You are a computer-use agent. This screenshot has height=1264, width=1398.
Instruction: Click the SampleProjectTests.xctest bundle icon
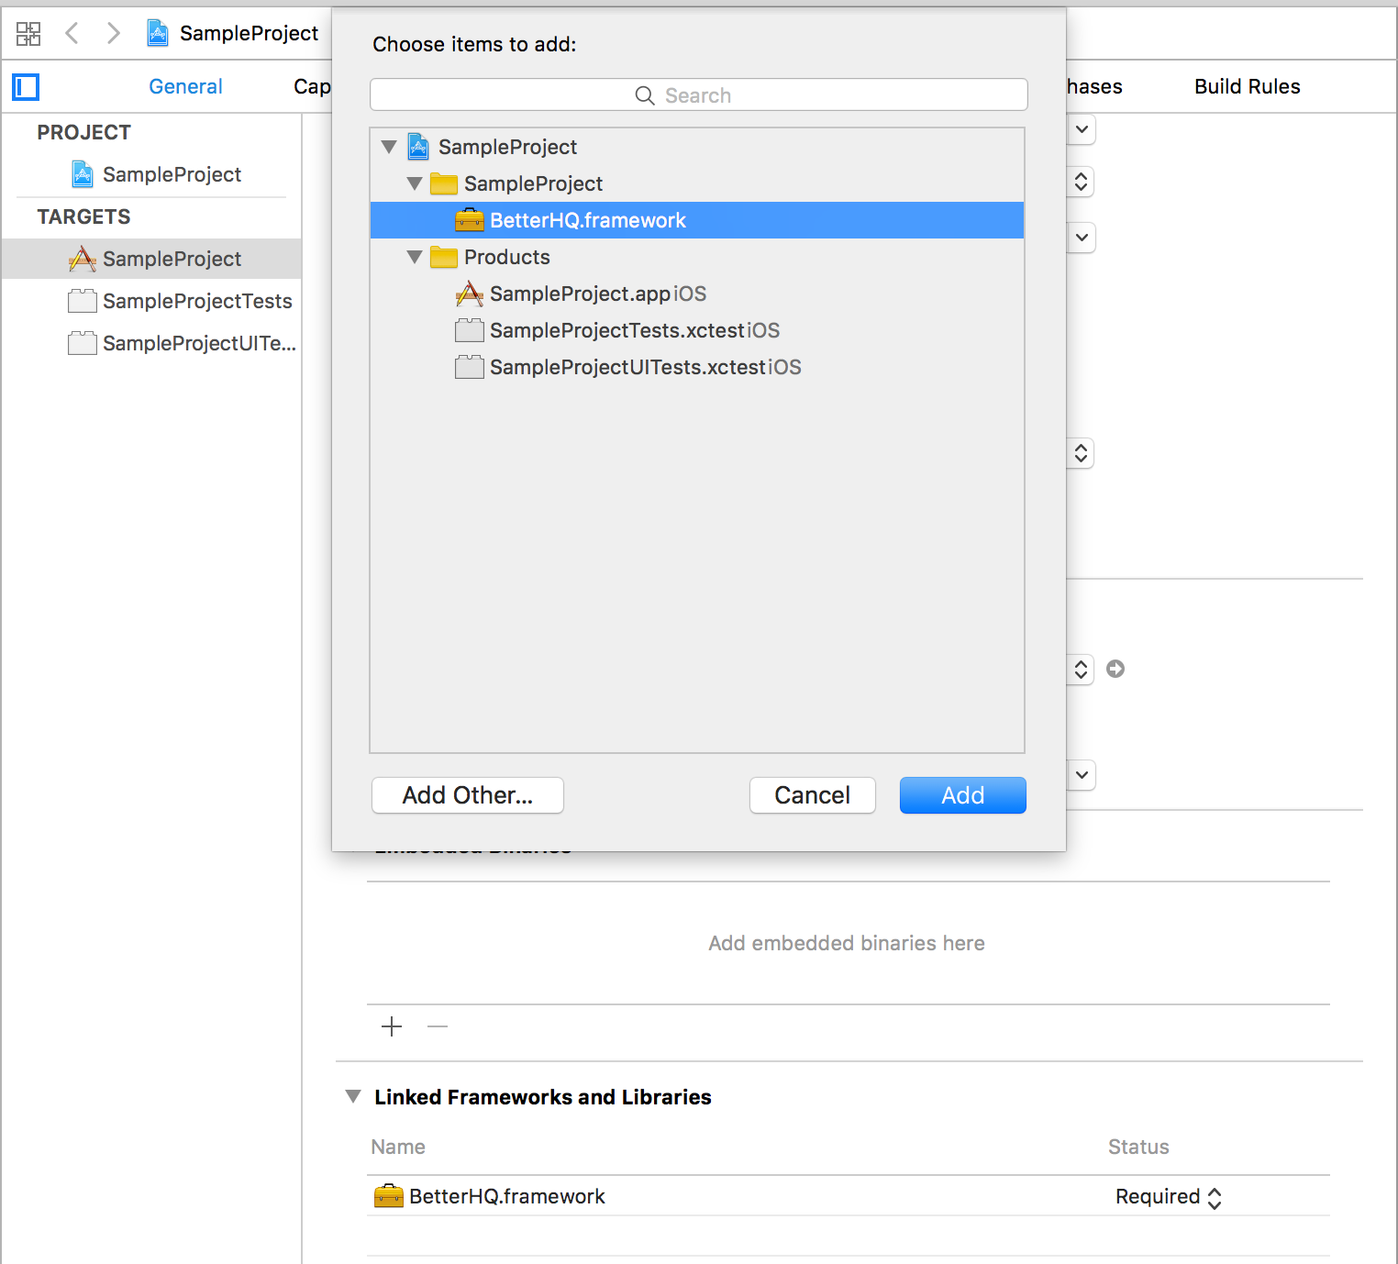pos(470,330)
